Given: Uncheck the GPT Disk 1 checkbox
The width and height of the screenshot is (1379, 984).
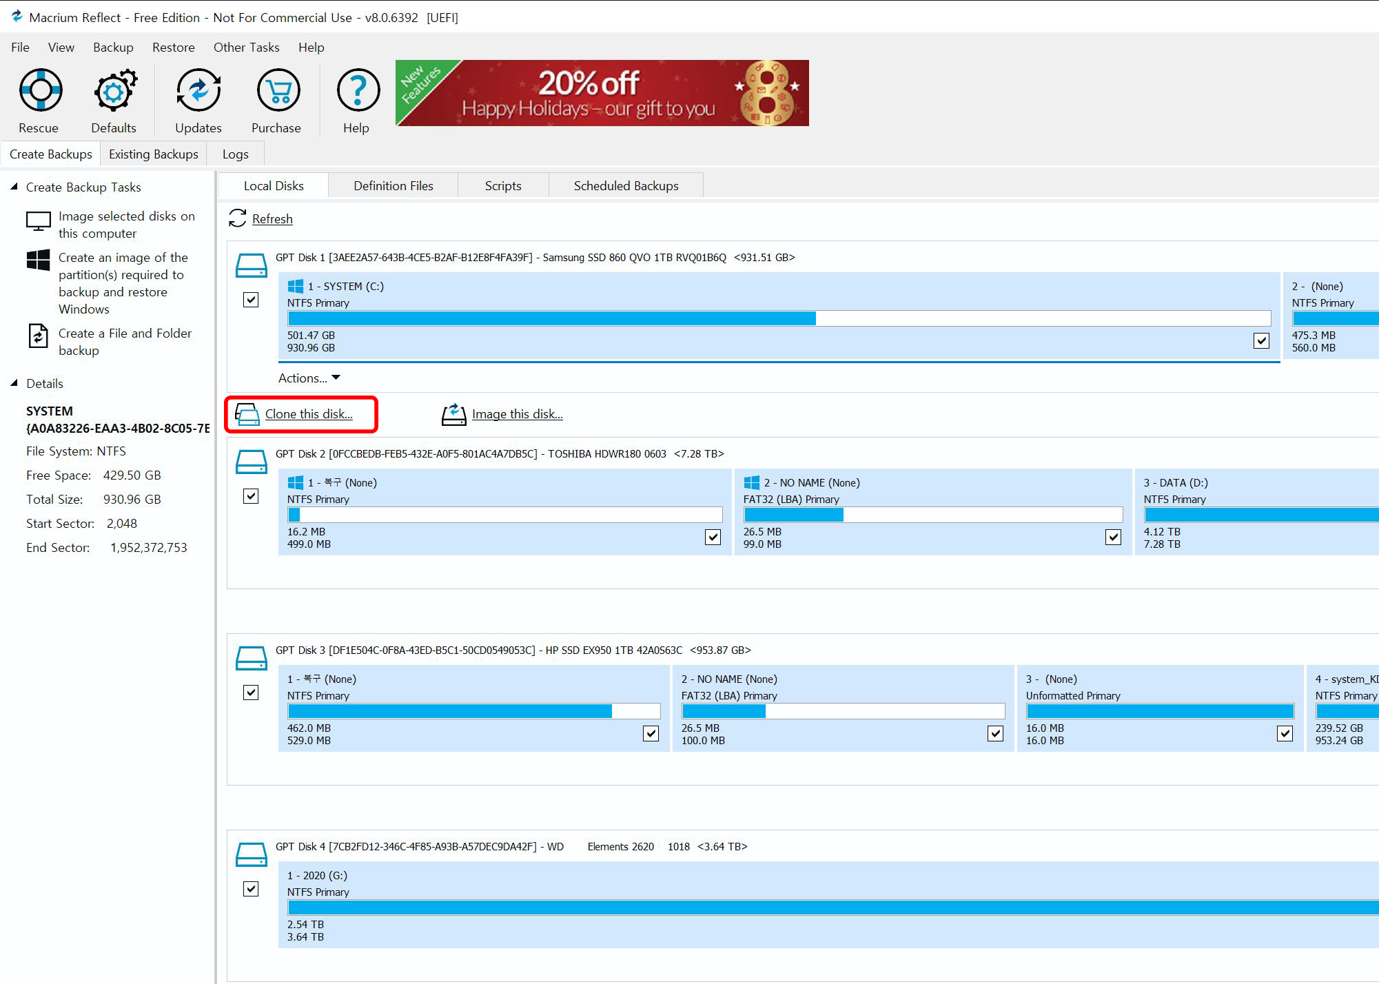Looking at the screenshot, I should pyautogui.click(x=251, y=300).
